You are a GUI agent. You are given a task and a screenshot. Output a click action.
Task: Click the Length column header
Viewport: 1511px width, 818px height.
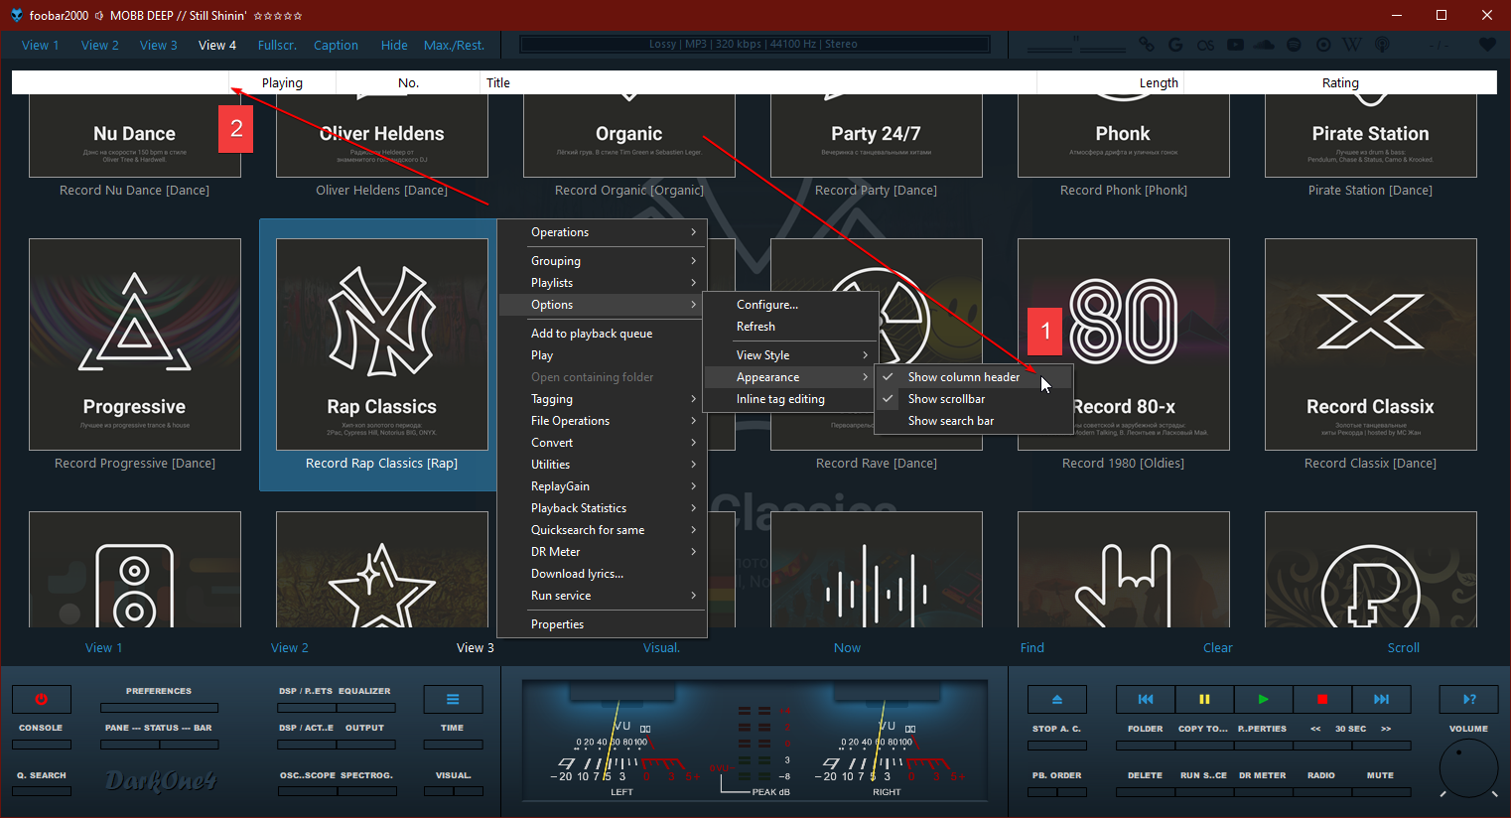(x=1110, y=83)
